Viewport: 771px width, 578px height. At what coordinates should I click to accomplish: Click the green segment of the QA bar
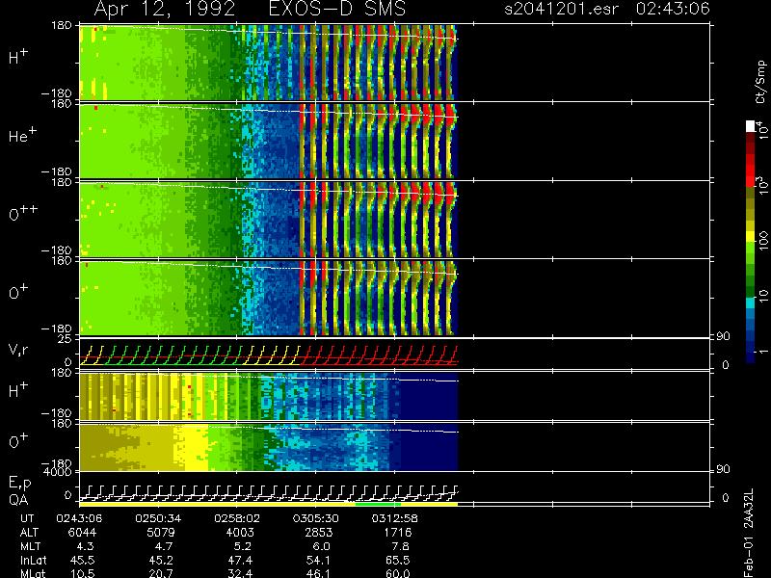pyautogui.click(x=378, y=504)
